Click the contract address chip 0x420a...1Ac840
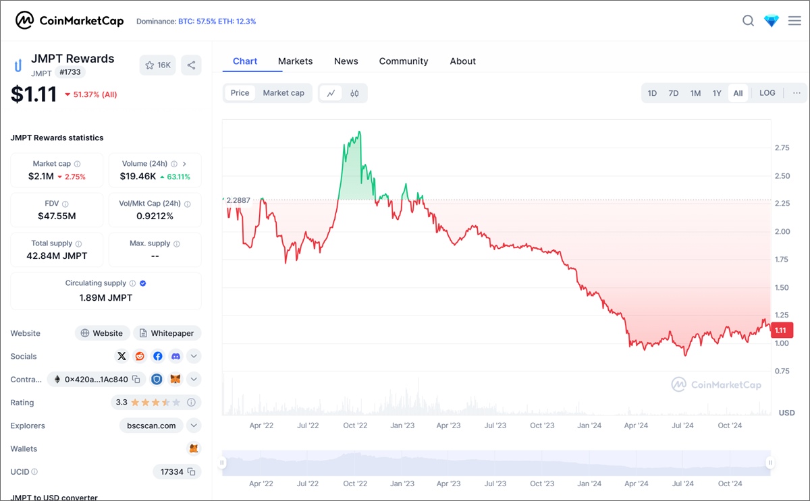The image size is (810, 501). point(96,379)
